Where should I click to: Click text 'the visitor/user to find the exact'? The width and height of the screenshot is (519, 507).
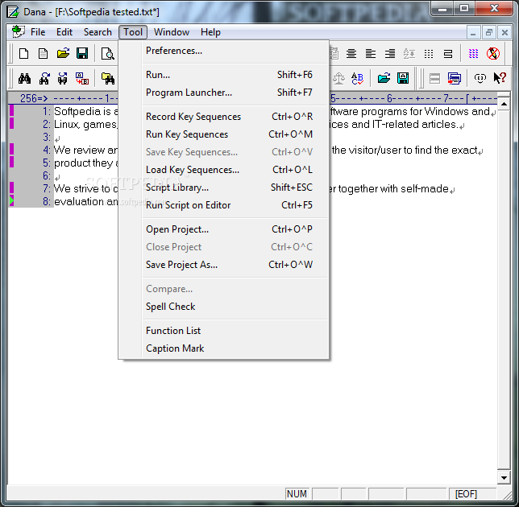click(404, 150)
